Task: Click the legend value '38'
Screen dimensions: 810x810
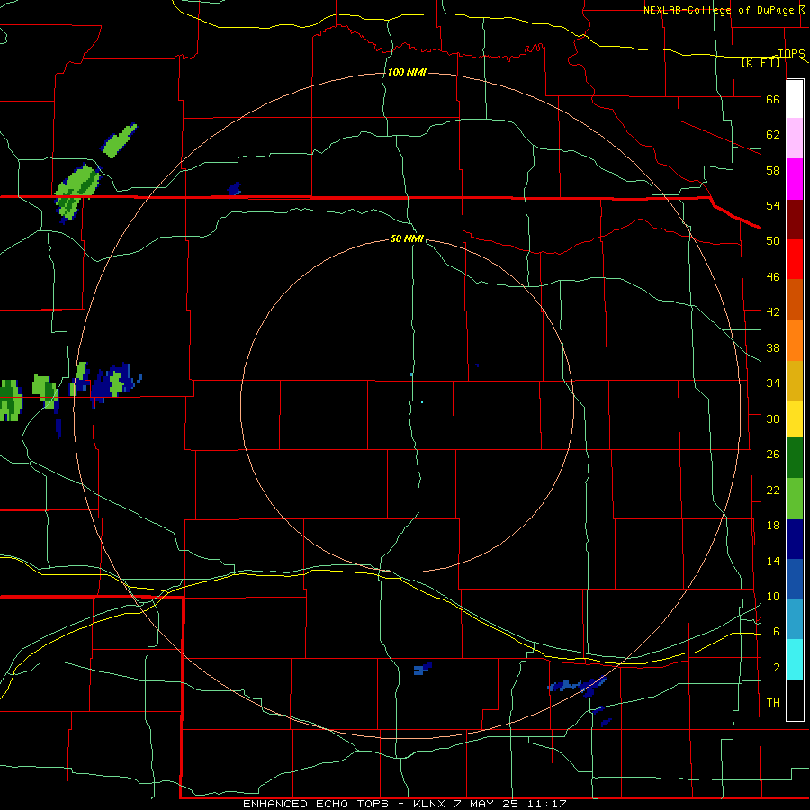Action: pyautogui.click(x=773, y=347)
